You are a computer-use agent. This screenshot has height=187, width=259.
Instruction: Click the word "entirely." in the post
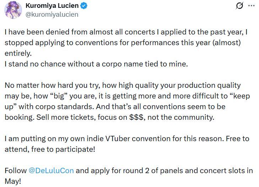[x=18, y=53]
